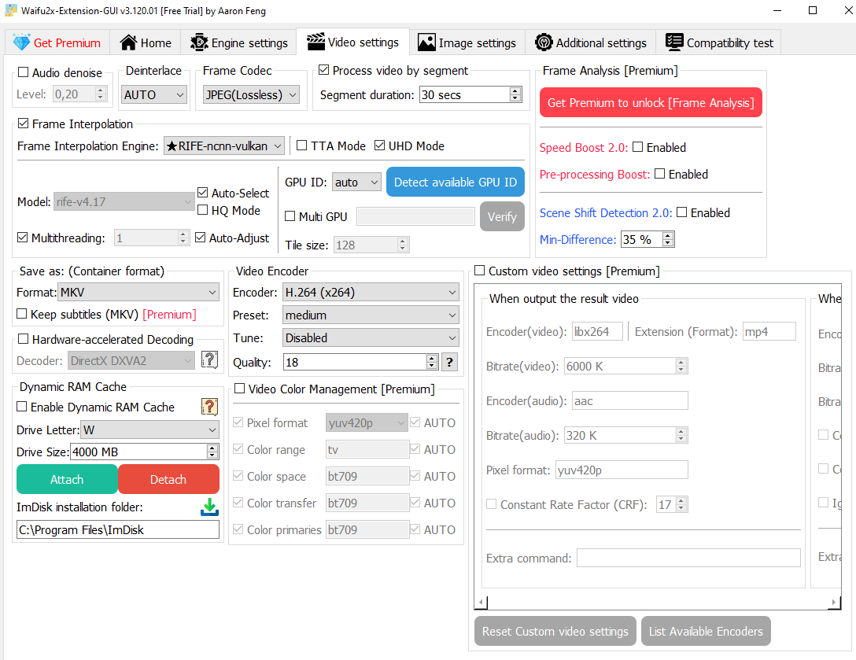
Task: Click the Engine settings gear icon
Action: click(199, 42)
